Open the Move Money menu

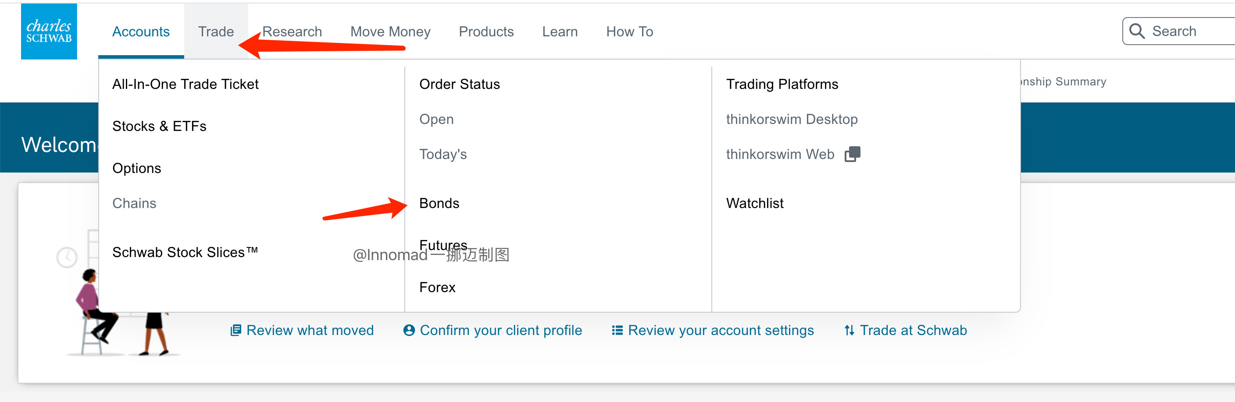coord(390,32)
